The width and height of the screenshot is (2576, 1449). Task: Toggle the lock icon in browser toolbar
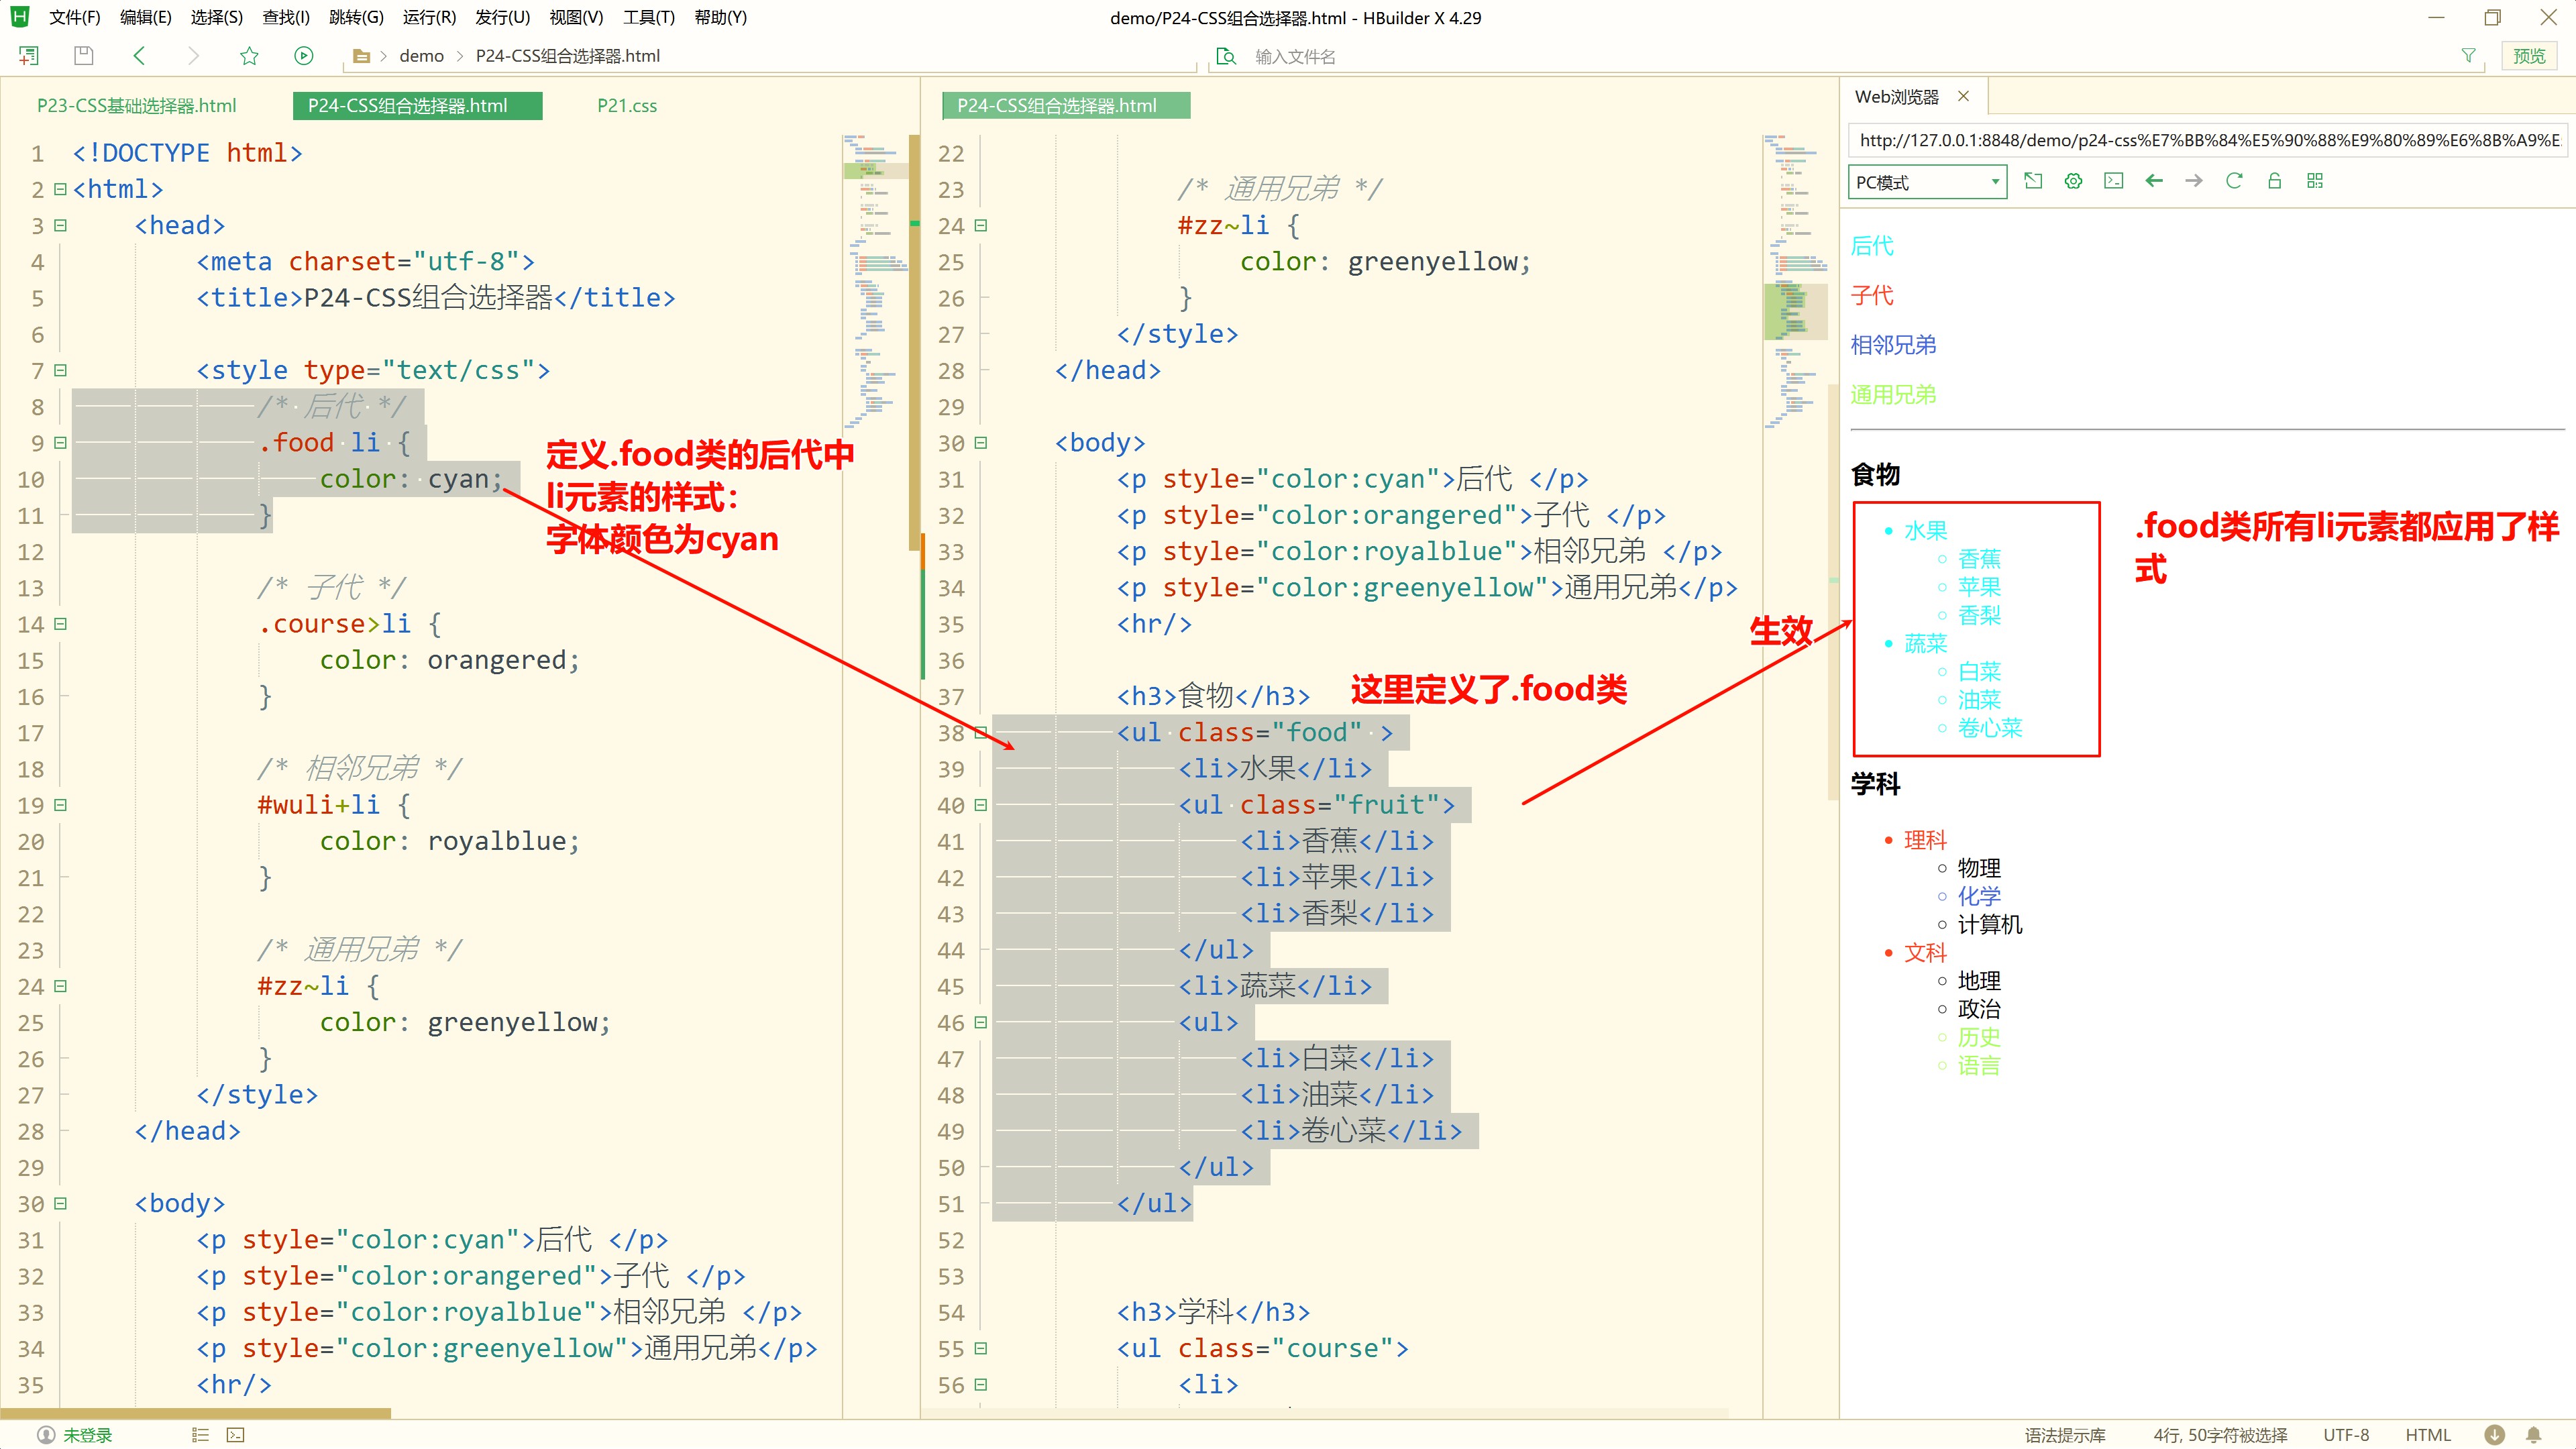pos(2275,181)
